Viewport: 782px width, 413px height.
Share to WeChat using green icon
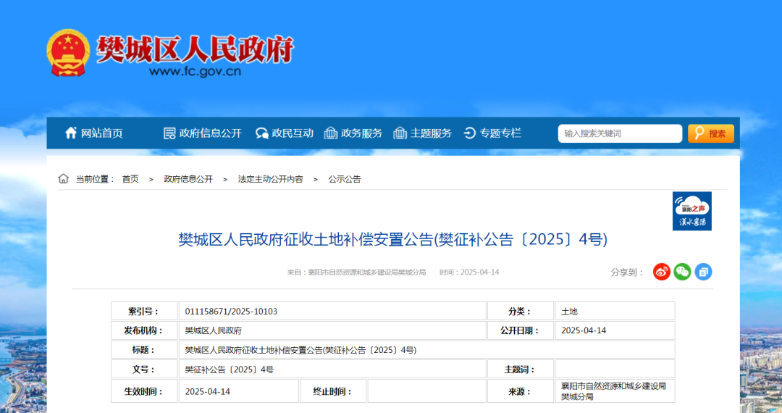click(x=682, y=272)
